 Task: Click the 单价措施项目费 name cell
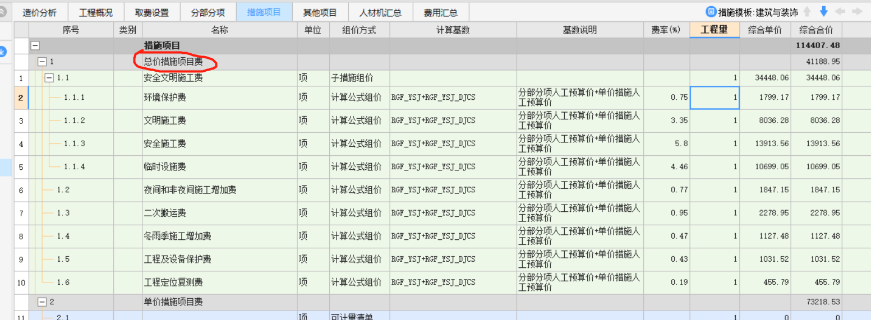coord(219,302)
